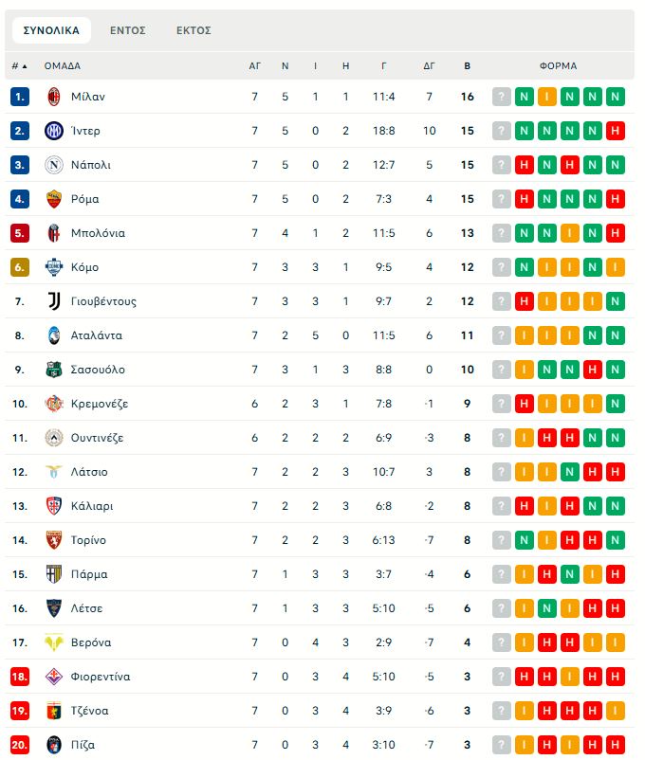645x760 pixels.
Task: Click the Νάπολι club logo
Action: coord(53,165)
